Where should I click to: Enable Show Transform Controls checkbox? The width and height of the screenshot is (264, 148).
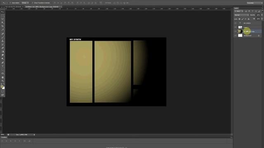(x=33, y=3)
